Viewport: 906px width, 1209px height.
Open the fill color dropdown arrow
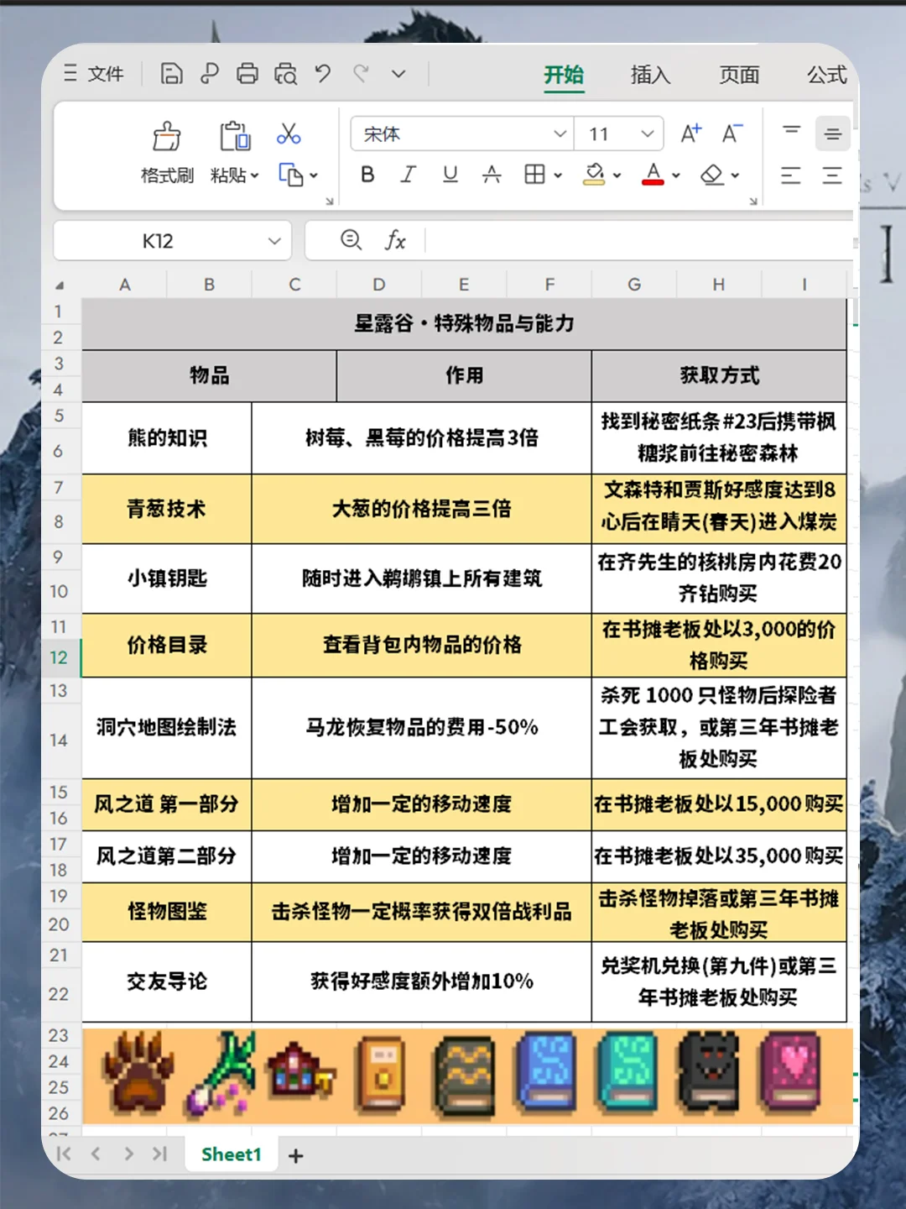[x=617, y=175]
